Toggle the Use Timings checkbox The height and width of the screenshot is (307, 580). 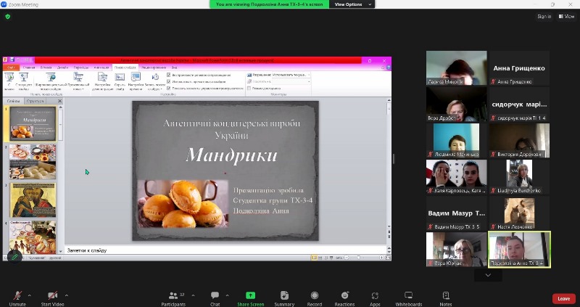tap(169, 81)
